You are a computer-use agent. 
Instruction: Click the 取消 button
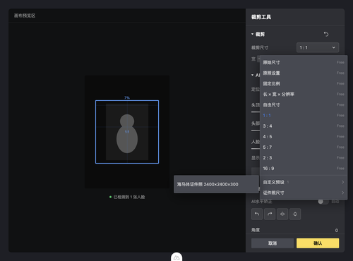click(x=273, y=243)
